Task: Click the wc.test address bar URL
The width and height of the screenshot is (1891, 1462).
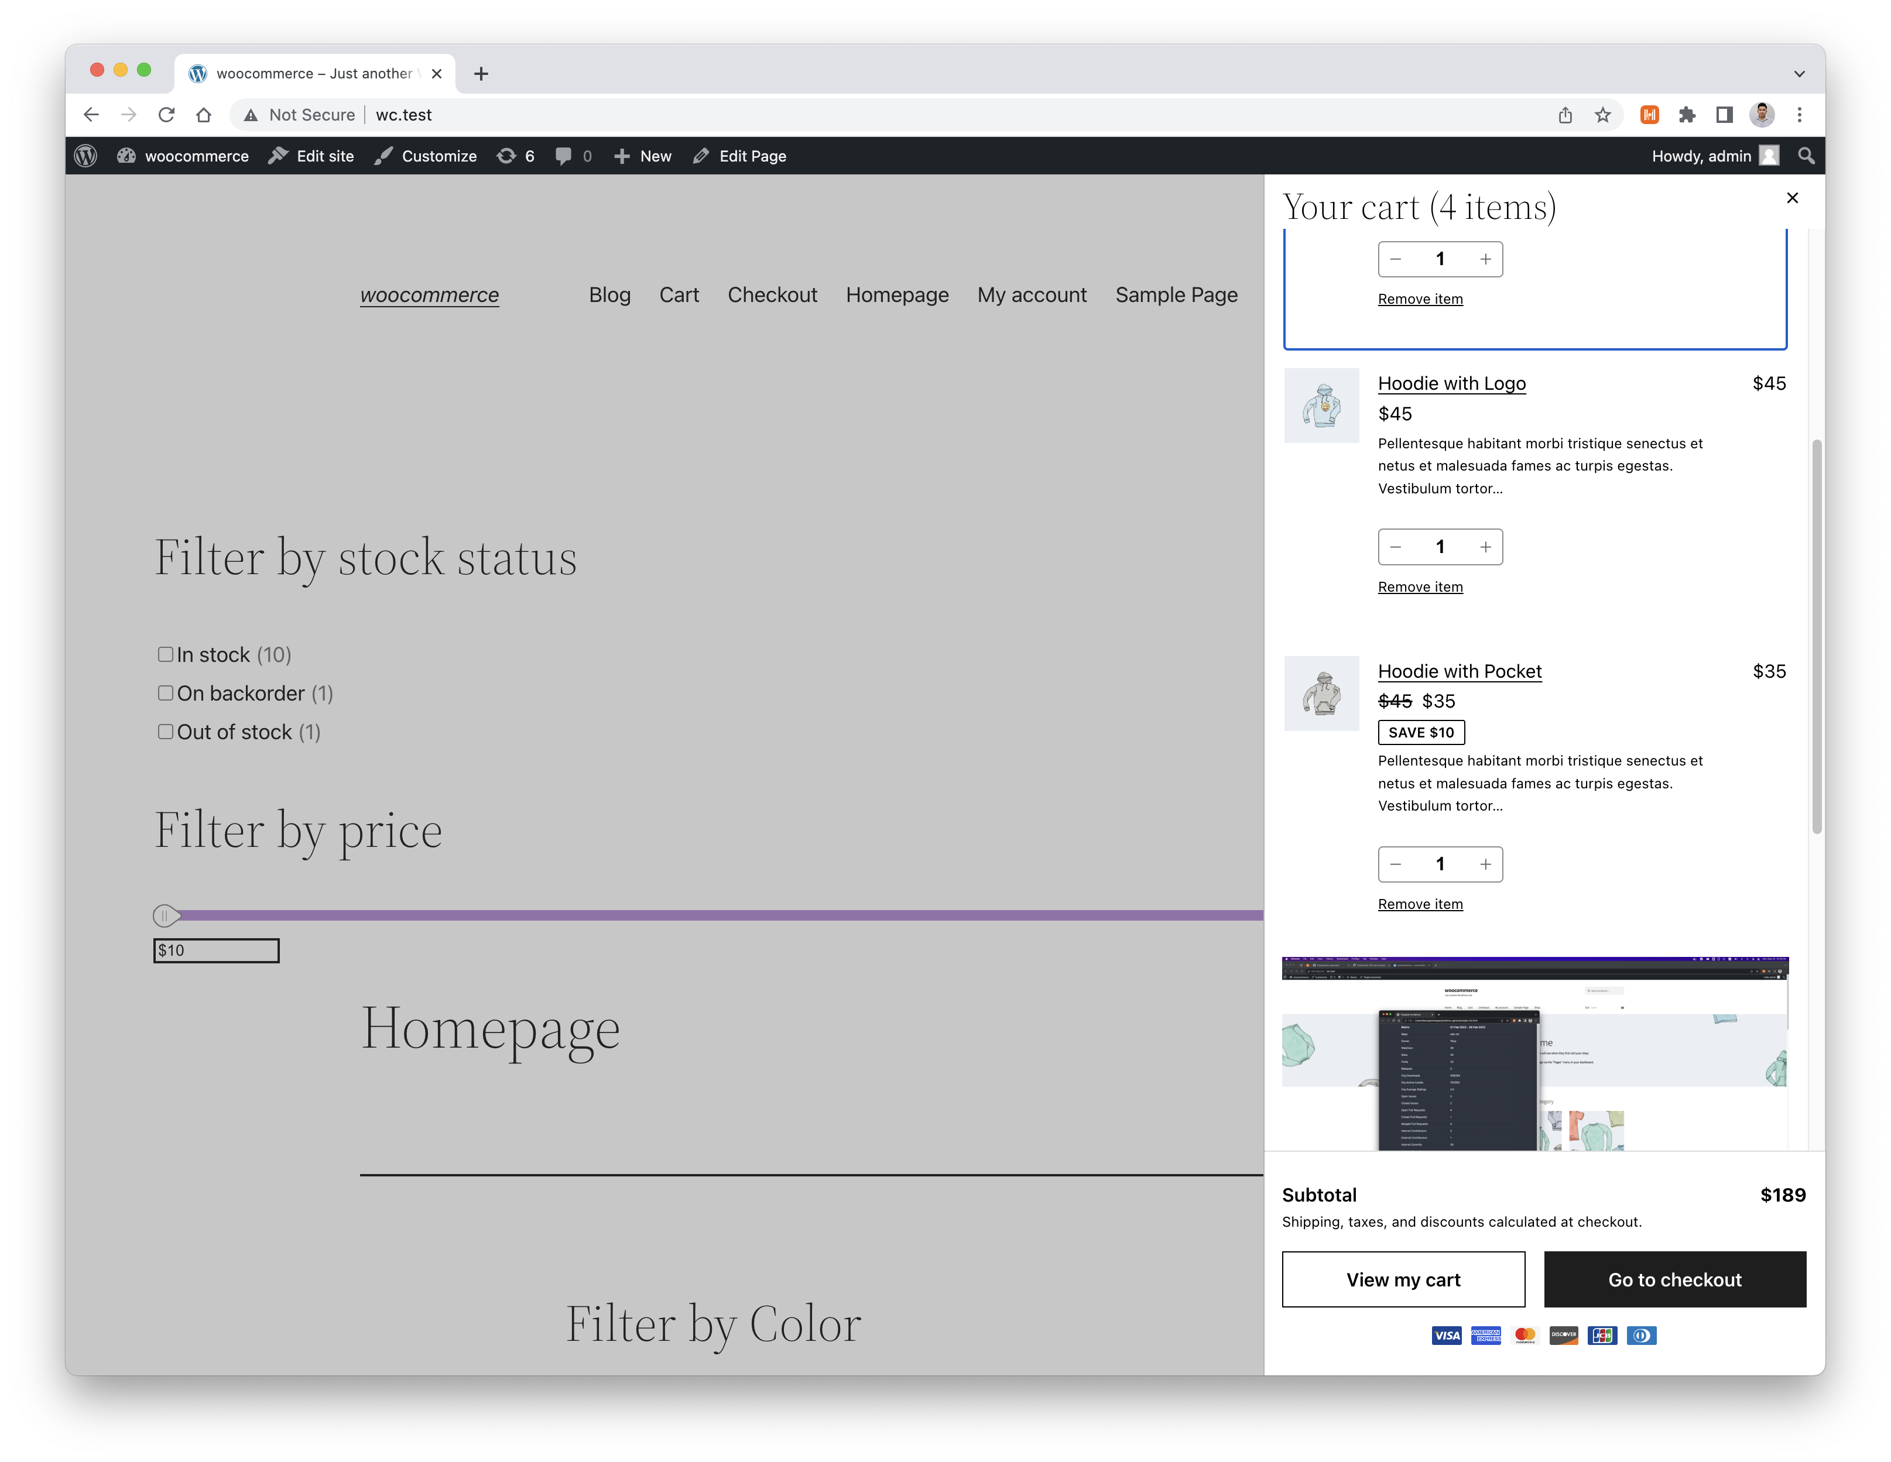Action: (403, 115)
